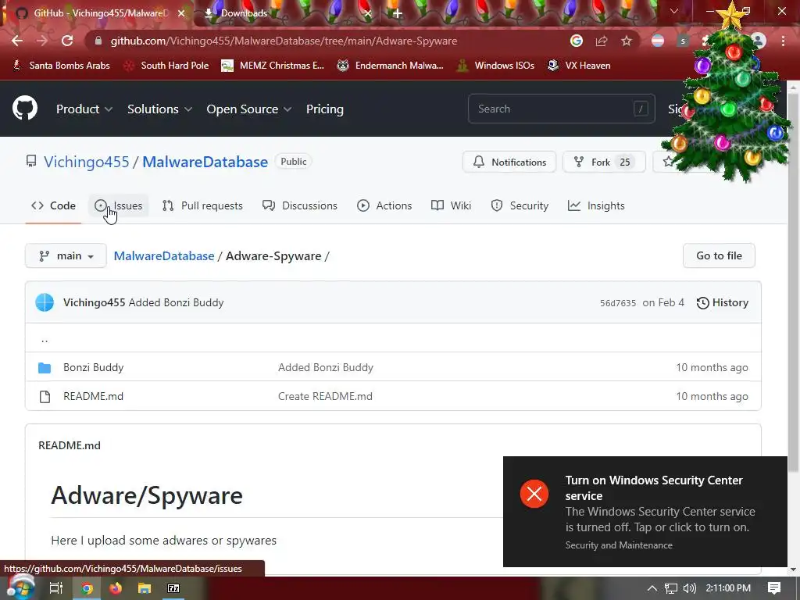Image resolution: width=800 pixels, height=600 pixels.
Task: Show hidden system tray icons
Action: [652, 588]
